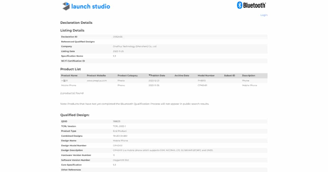The height and width of the screenshot is (172, 328).
Task: Click the Subset ID column header
Action: coord(229,76)
